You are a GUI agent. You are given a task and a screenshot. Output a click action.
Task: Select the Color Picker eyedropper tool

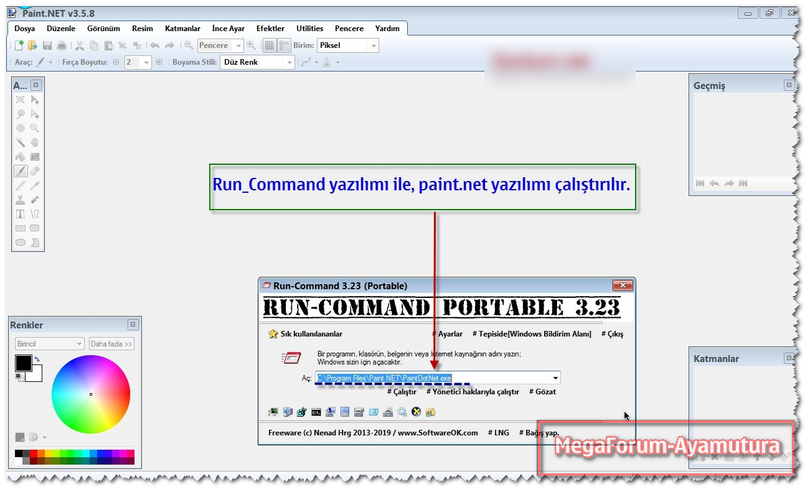[x=35, y=185]
